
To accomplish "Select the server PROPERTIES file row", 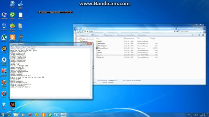I will coord(127,55).
